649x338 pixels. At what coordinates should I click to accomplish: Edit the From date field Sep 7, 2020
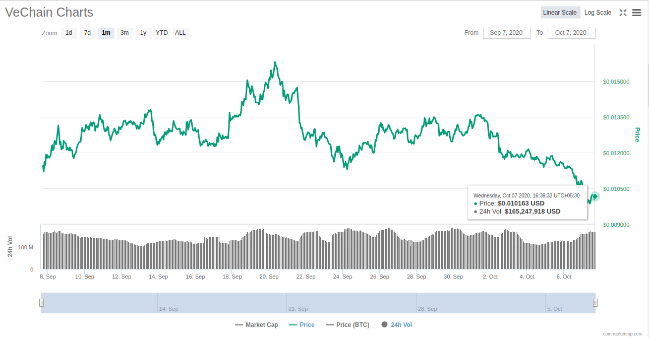(507, 33)
